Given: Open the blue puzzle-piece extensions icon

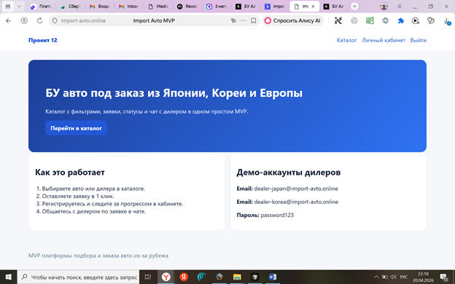Looking at the screenshot, I should [401, 20].
